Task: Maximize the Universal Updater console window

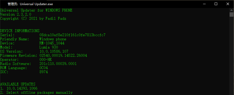Action: click(216, 4)
